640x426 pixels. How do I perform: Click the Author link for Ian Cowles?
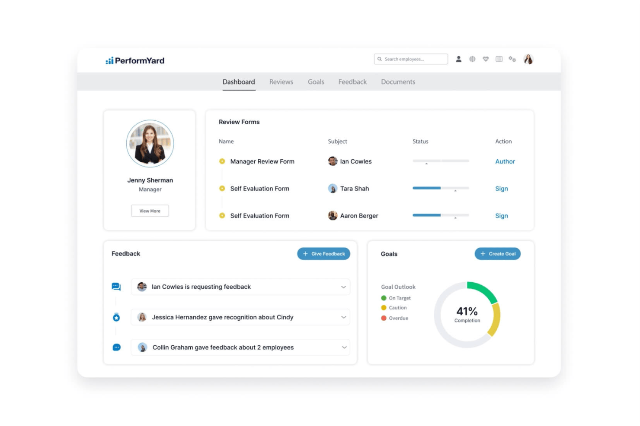tap(505, 161)
